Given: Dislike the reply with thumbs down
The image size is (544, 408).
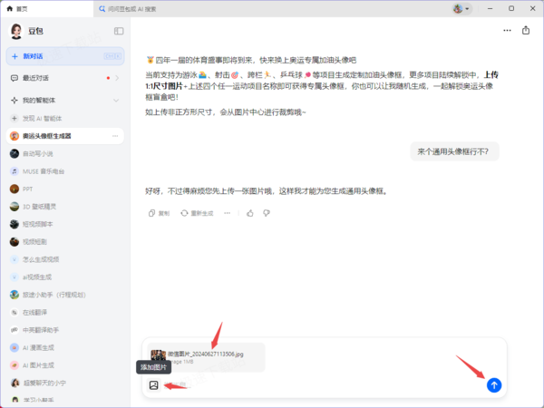Looking at the screenshot, I should [267, 213].
